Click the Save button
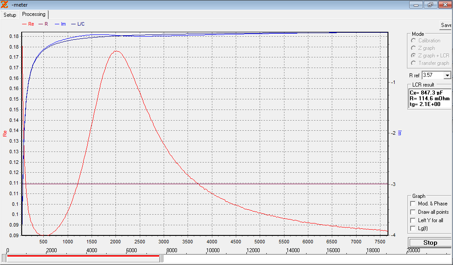The height and width of the screenshot is (265, 453). (x=446, y=25)
